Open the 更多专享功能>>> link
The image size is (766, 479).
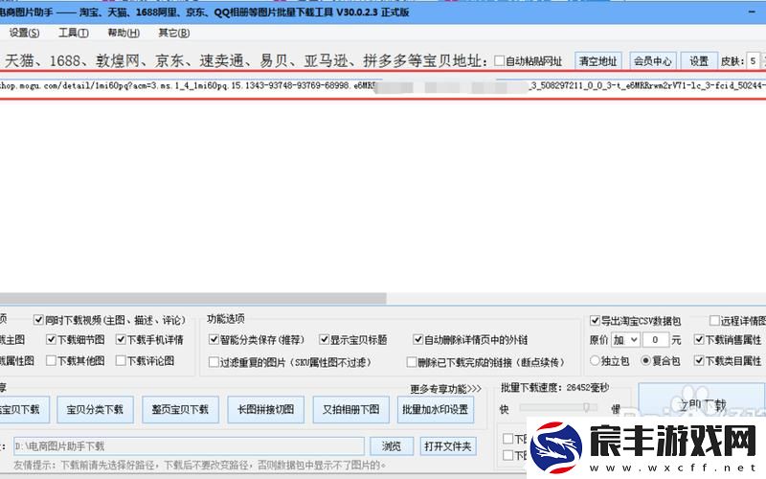click(445, 389)
